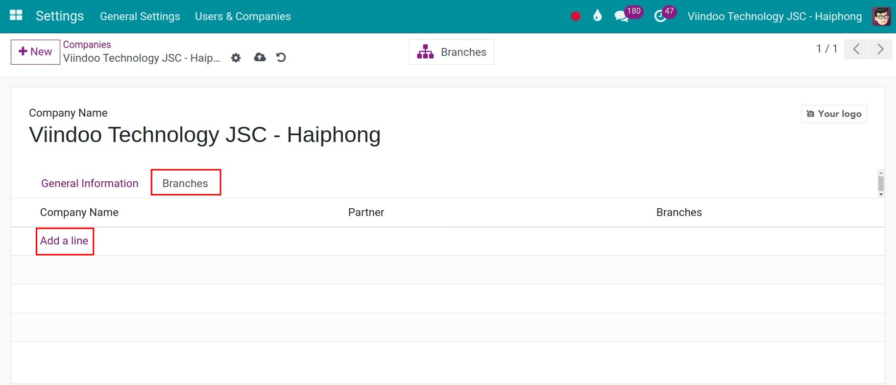The image size is (896, 385).
Task: Click the red recording dot icon
Action: (x=576, y=16)
